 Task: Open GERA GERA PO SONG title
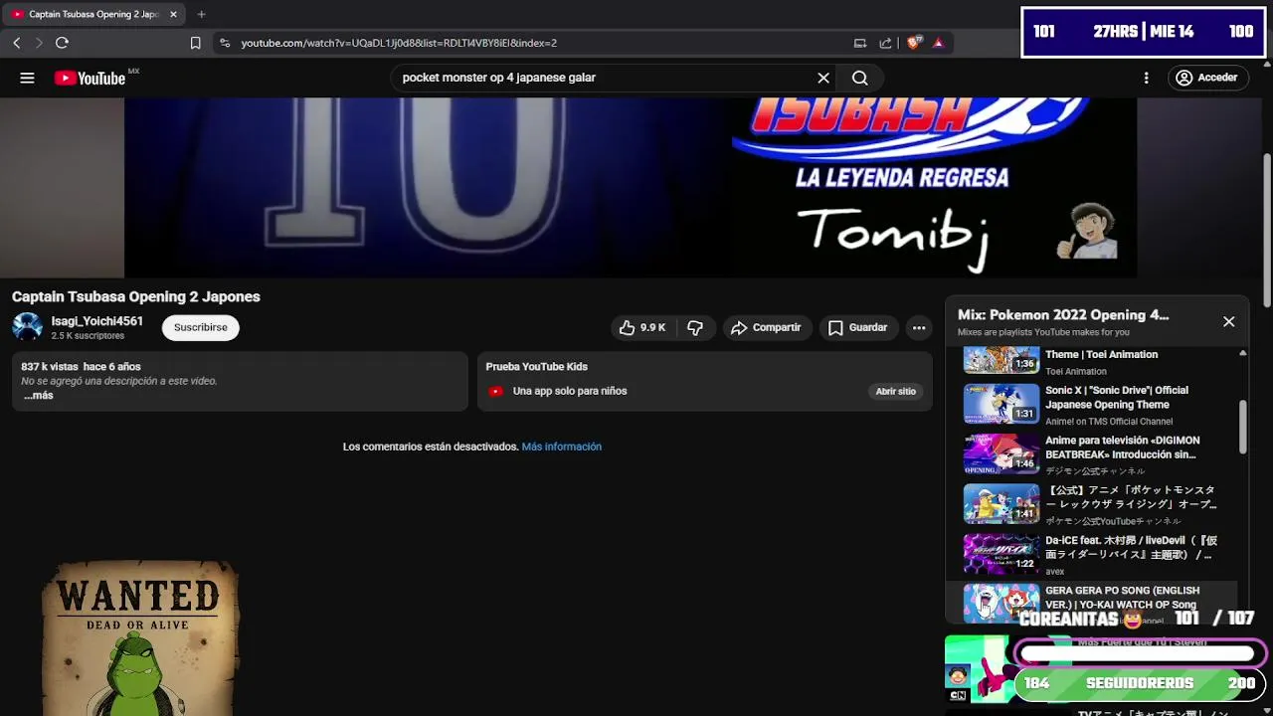pos(1122,597)
